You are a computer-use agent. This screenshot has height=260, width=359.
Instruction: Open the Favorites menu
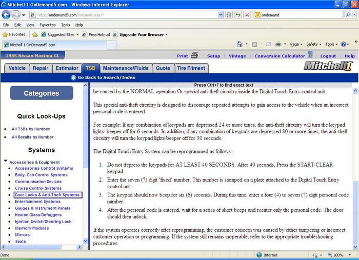47,25
